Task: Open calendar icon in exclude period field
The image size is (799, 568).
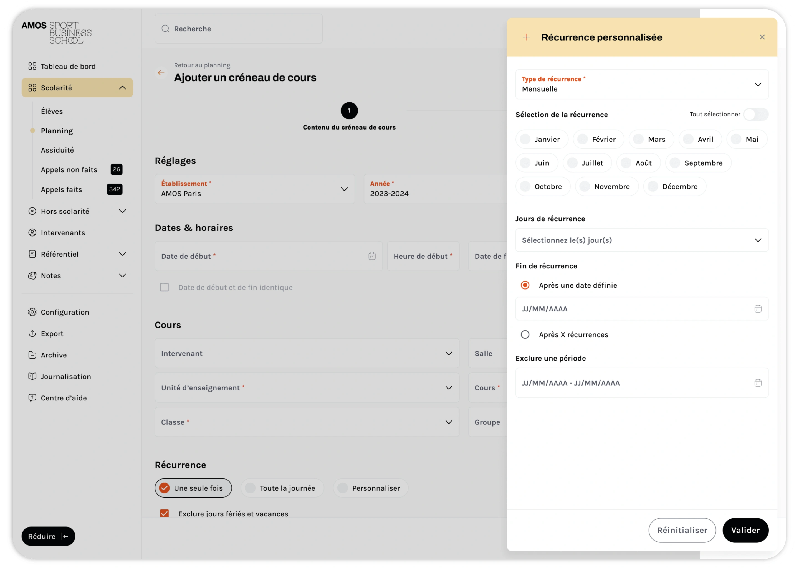Action: [x=758, y=383]
